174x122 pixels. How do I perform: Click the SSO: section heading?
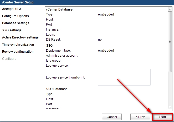(50, 46)
